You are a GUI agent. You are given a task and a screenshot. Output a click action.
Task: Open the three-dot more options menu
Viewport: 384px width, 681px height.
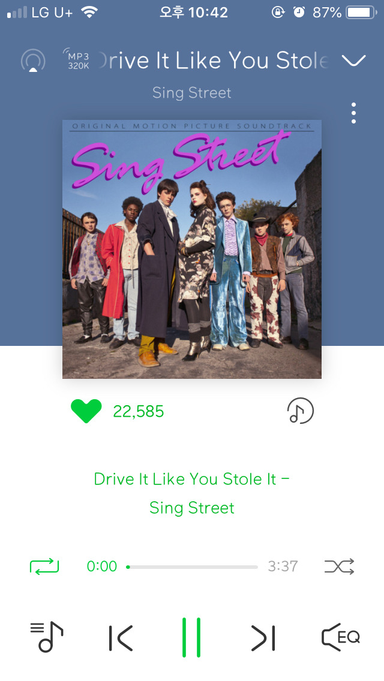point(353,113)
